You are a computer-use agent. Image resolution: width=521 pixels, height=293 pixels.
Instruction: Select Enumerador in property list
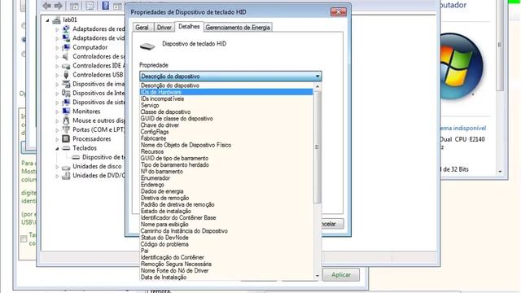226,178
